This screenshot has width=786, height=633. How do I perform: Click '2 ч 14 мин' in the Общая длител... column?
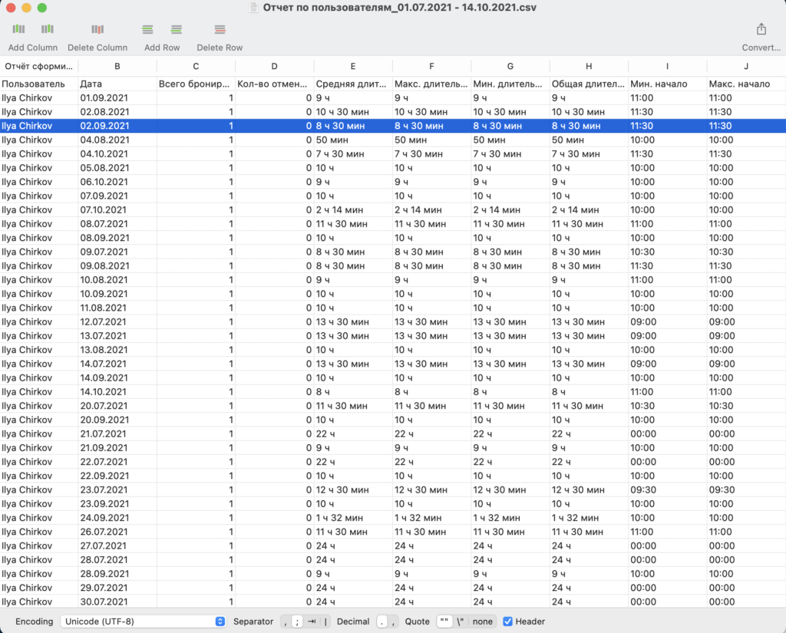coord(576,210)
